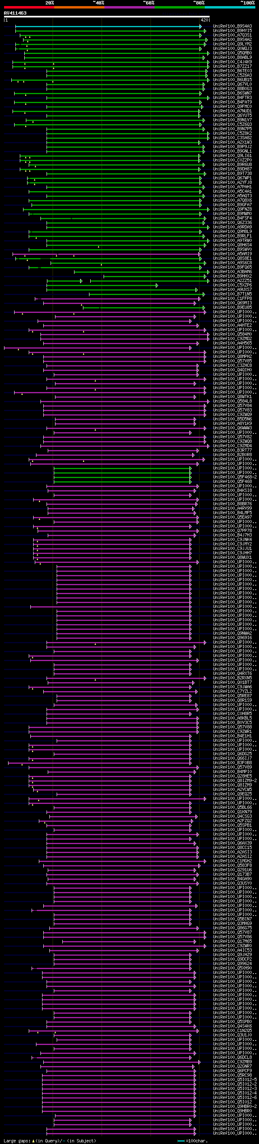This screenshot has width=259, height=1144.
Task: Click hit label UniRef100_Q584M0
Action: [232, 334]
